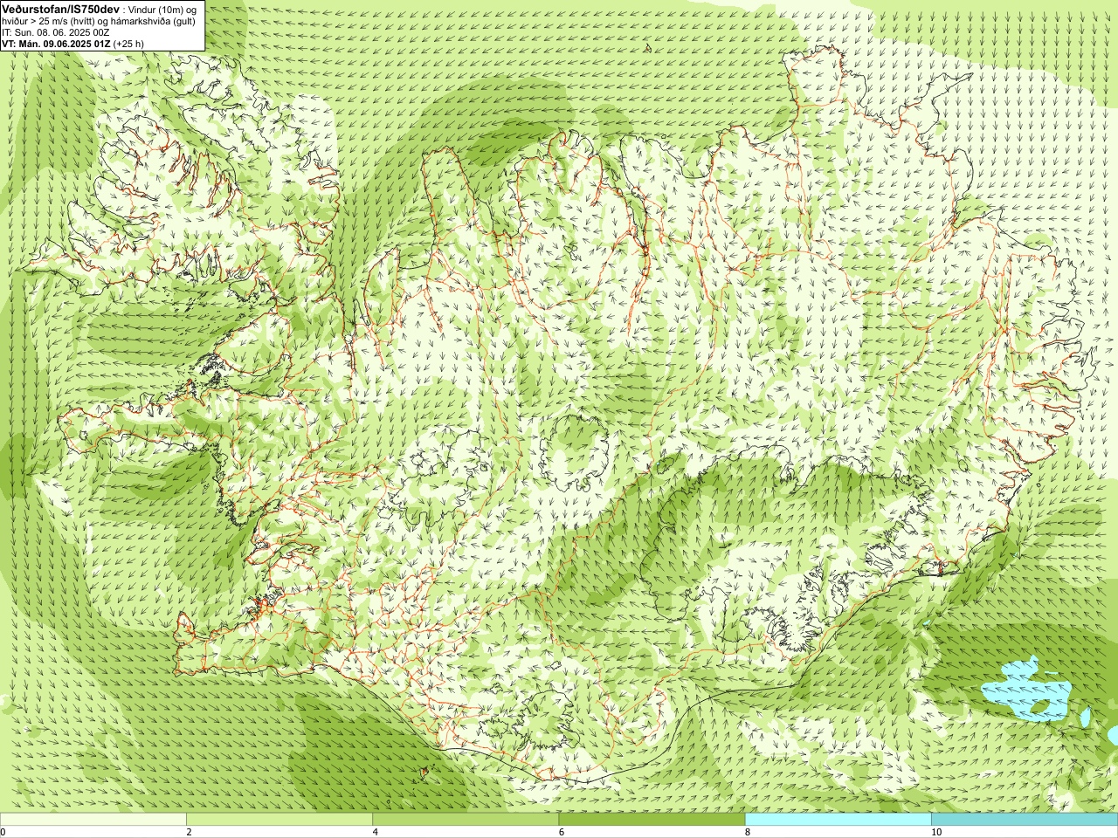Click the 'Vindur (10m) og' legend text
This screenshot has height=838, width=1118.
pos(162,9)
